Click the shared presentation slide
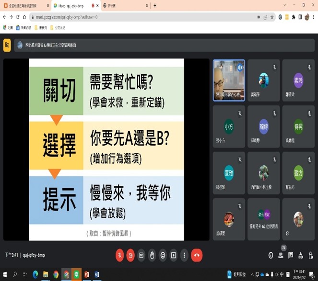 [x=106, y=150]
